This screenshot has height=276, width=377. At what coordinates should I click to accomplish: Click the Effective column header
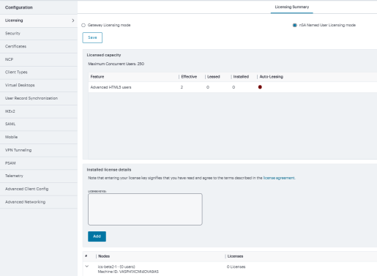point(189,77)
